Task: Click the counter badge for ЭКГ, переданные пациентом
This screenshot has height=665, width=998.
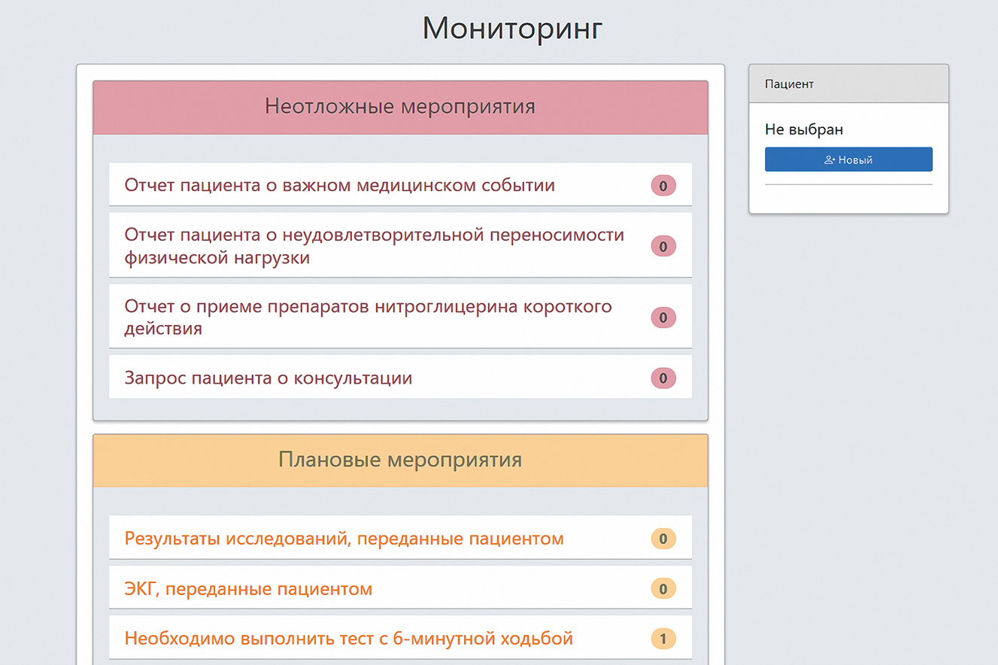Action: [663, 588]
